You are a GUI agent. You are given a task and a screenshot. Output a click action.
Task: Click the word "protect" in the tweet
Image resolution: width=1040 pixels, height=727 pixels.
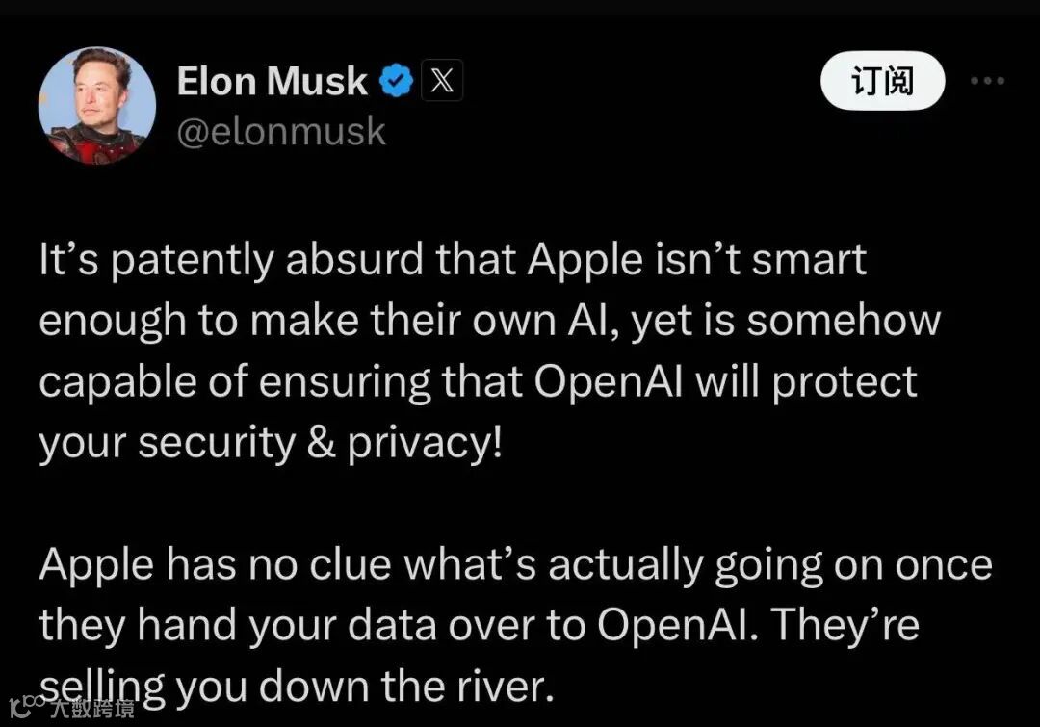tap(845, 382)
